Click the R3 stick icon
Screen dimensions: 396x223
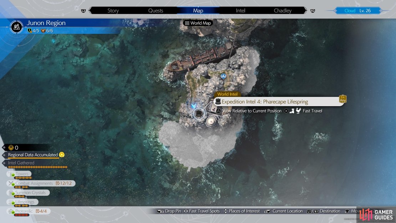tap(160, 211)
